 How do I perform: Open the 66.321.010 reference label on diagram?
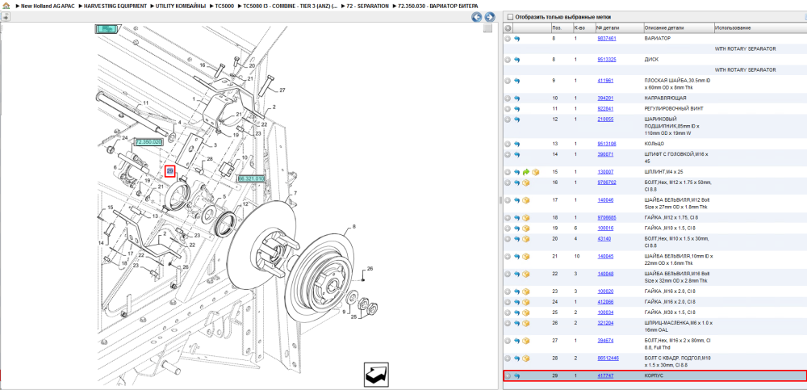[x=251, y=178]
